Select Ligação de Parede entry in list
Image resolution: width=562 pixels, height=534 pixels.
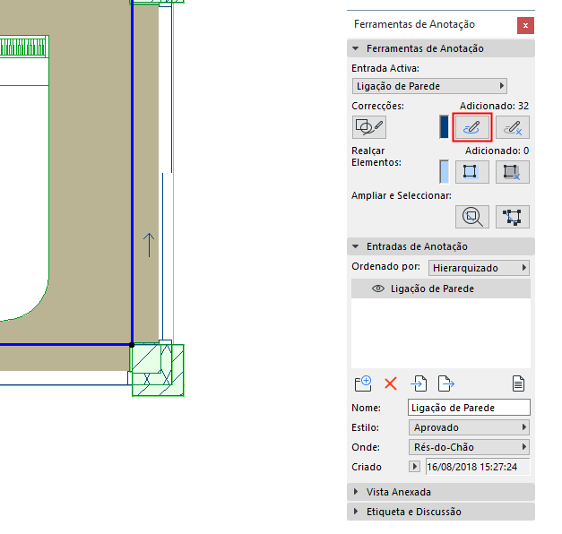click(441, 289)
